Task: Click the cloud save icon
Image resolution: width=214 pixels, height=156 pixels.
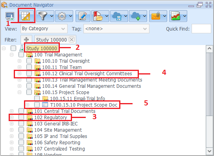Action: pos(117,16)
